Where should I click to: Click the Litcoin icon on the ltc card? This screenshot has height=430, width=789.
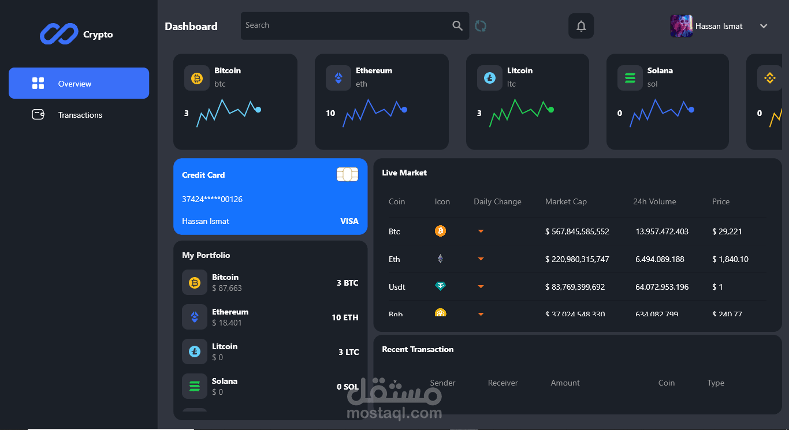(489, 78)
